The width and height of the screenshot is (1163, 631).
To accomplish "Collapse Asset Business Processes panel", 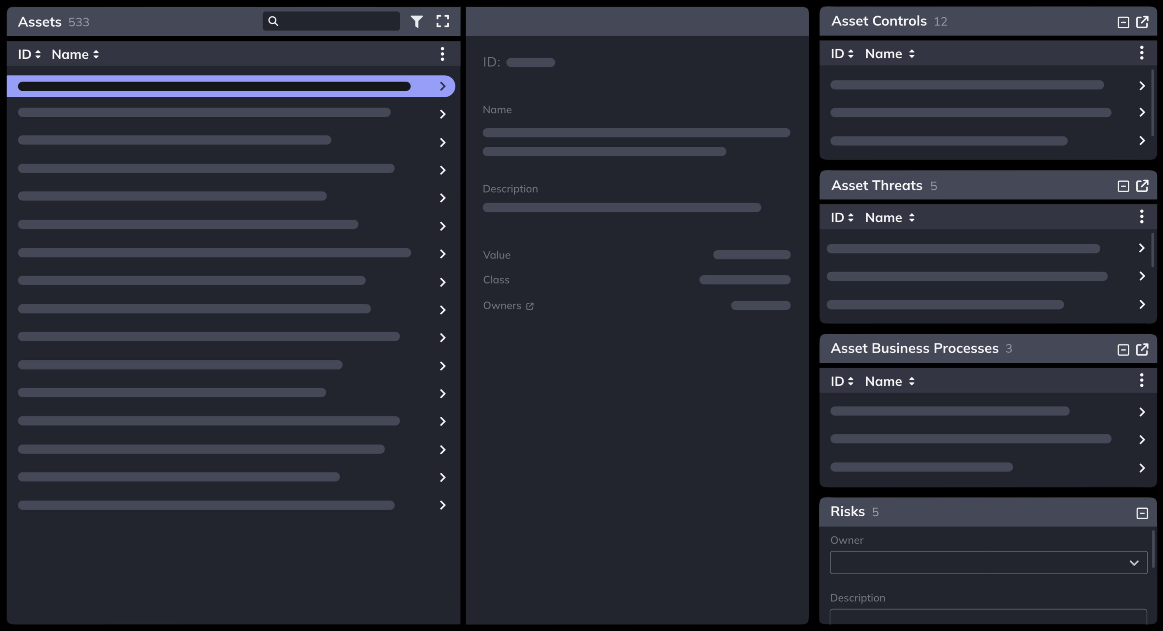I will coord(1123,349).
